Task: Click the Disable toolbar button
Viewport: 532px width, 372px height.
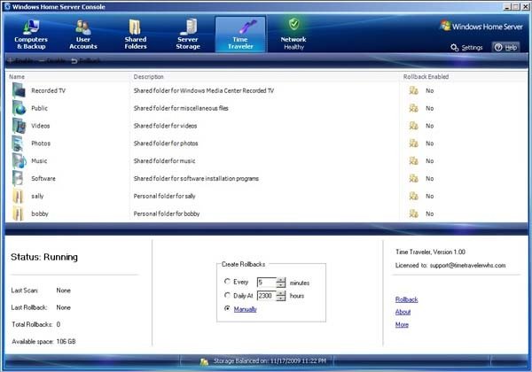Action: (52, 61)
